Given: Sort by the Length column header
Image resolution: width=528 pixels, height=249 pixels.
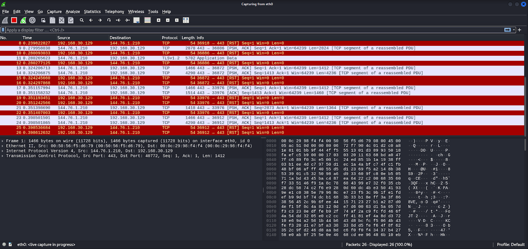Looking at the screenshot, I should coord(188,38).
